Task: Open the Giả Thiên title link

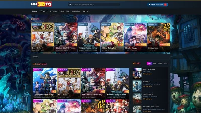Action: click(x=146, y=82)
